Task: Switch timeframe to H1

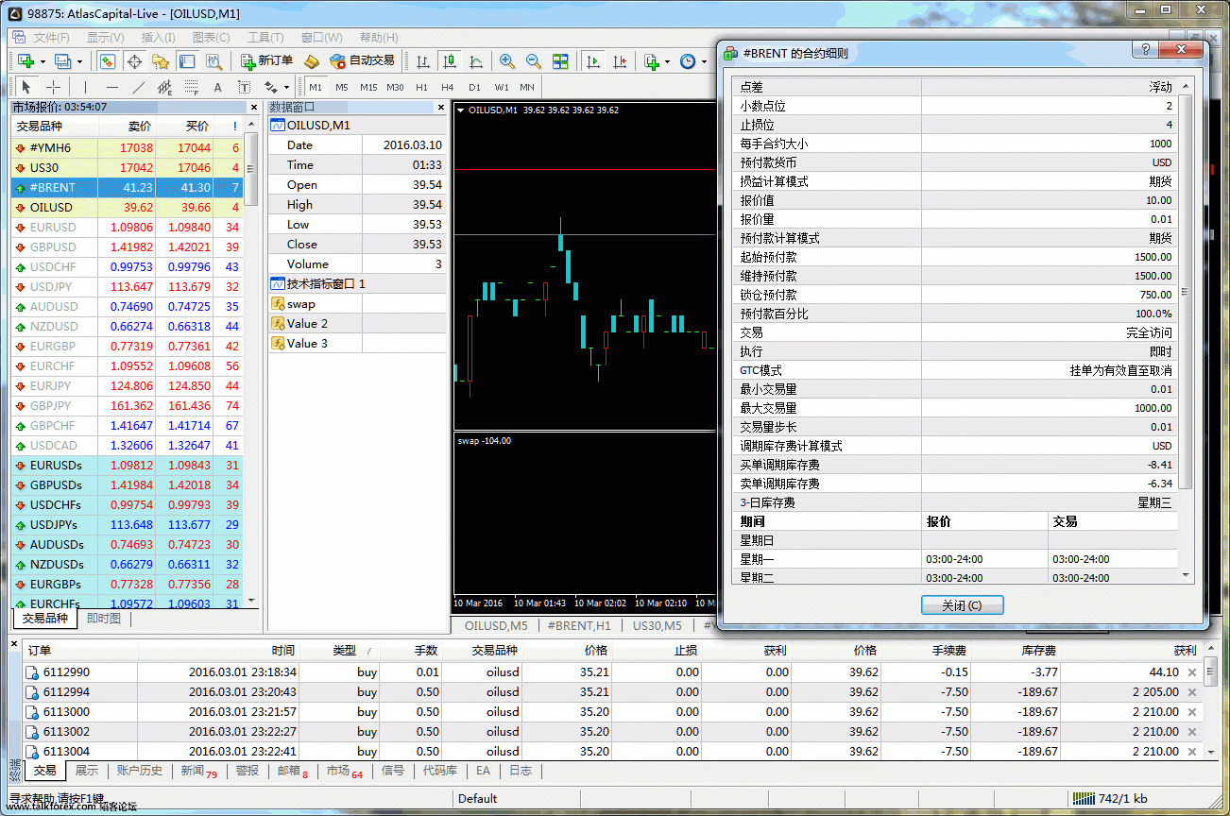Action: [x=422, y=87]
